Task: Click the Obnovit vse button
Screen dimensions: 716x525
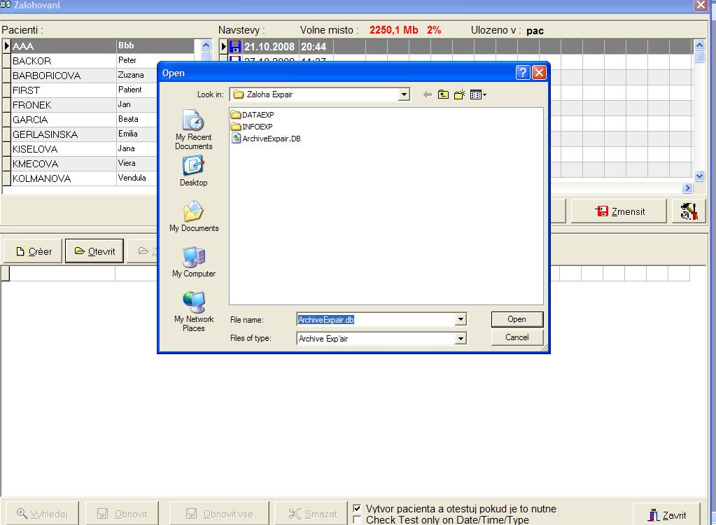Action: click(x=219, y=514)
